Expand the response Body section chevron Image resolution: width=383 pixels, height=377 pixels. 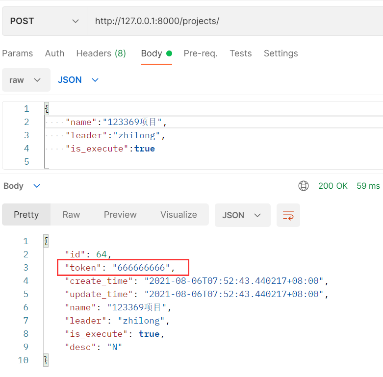click(37, 186)
